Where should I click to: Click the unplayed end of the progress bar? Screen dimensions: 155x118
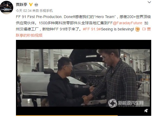pos(134,116)
